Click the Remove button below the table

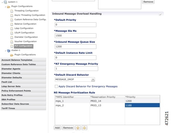68,128
